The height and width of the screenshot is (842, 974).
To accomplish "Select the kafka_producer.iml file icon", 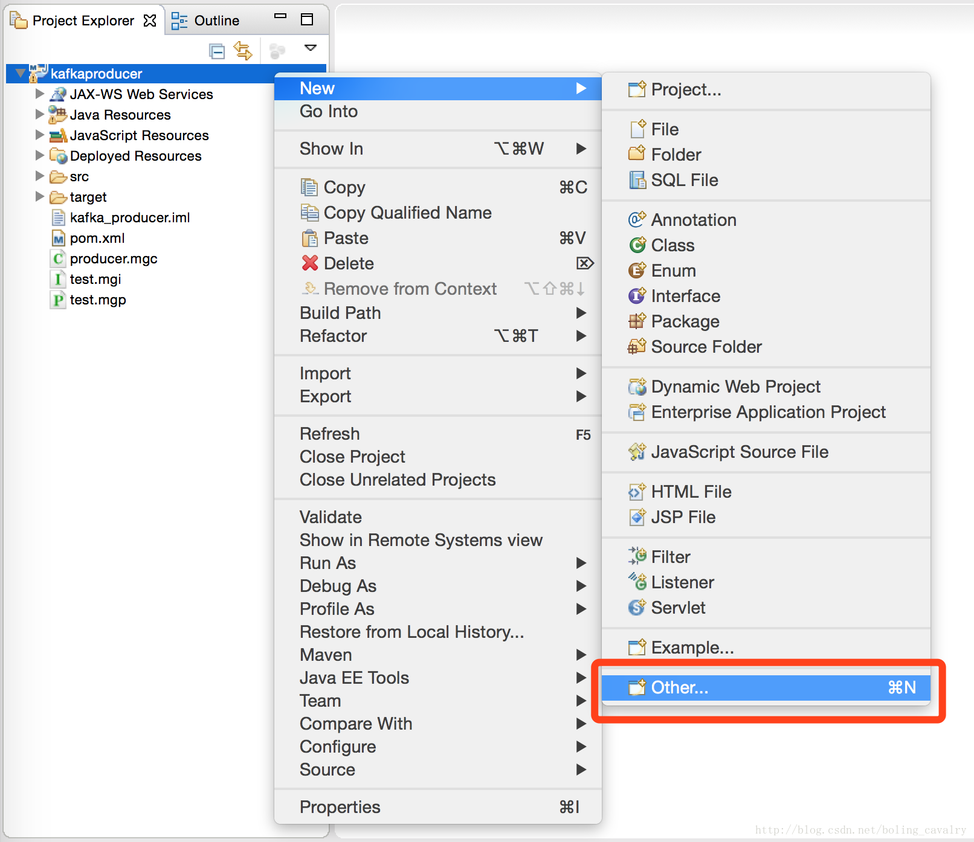I will coord(58,217).
